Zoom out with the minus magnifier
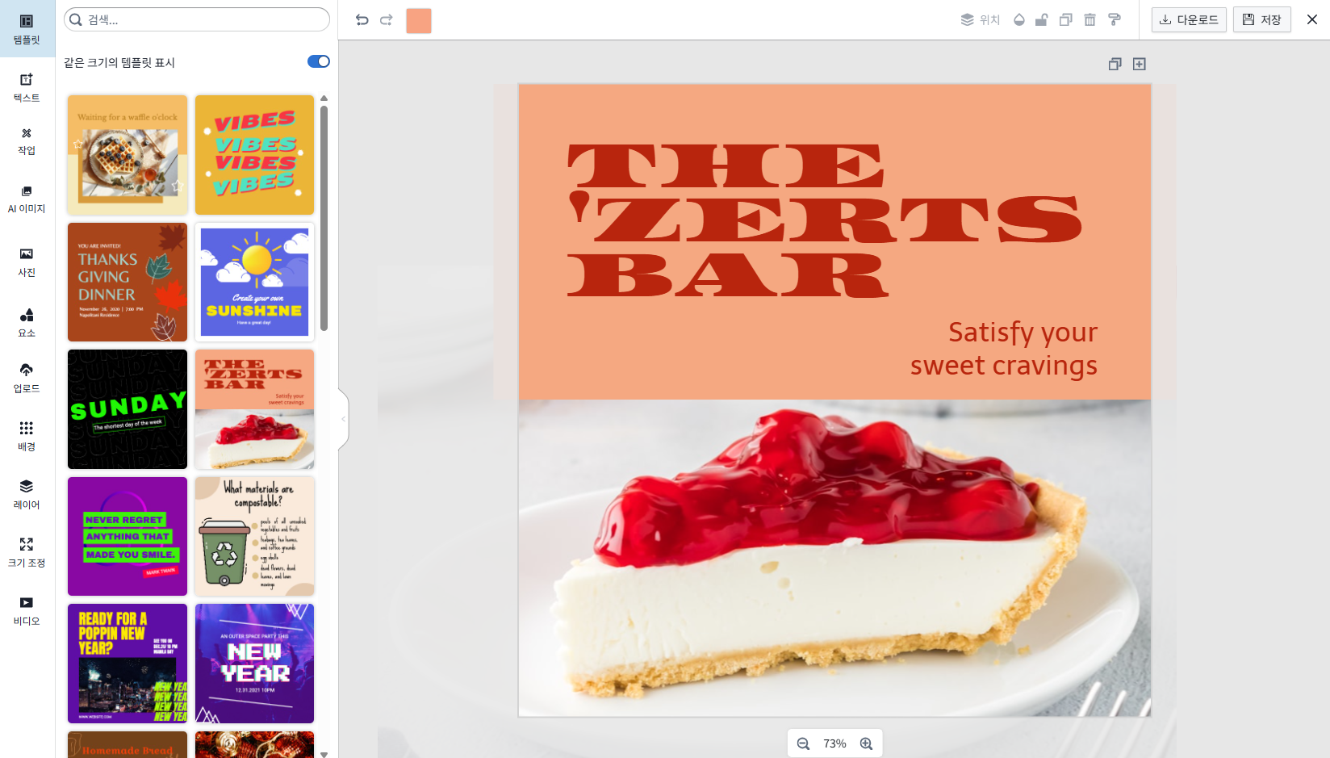1330x758 pixels. point(803,743)
